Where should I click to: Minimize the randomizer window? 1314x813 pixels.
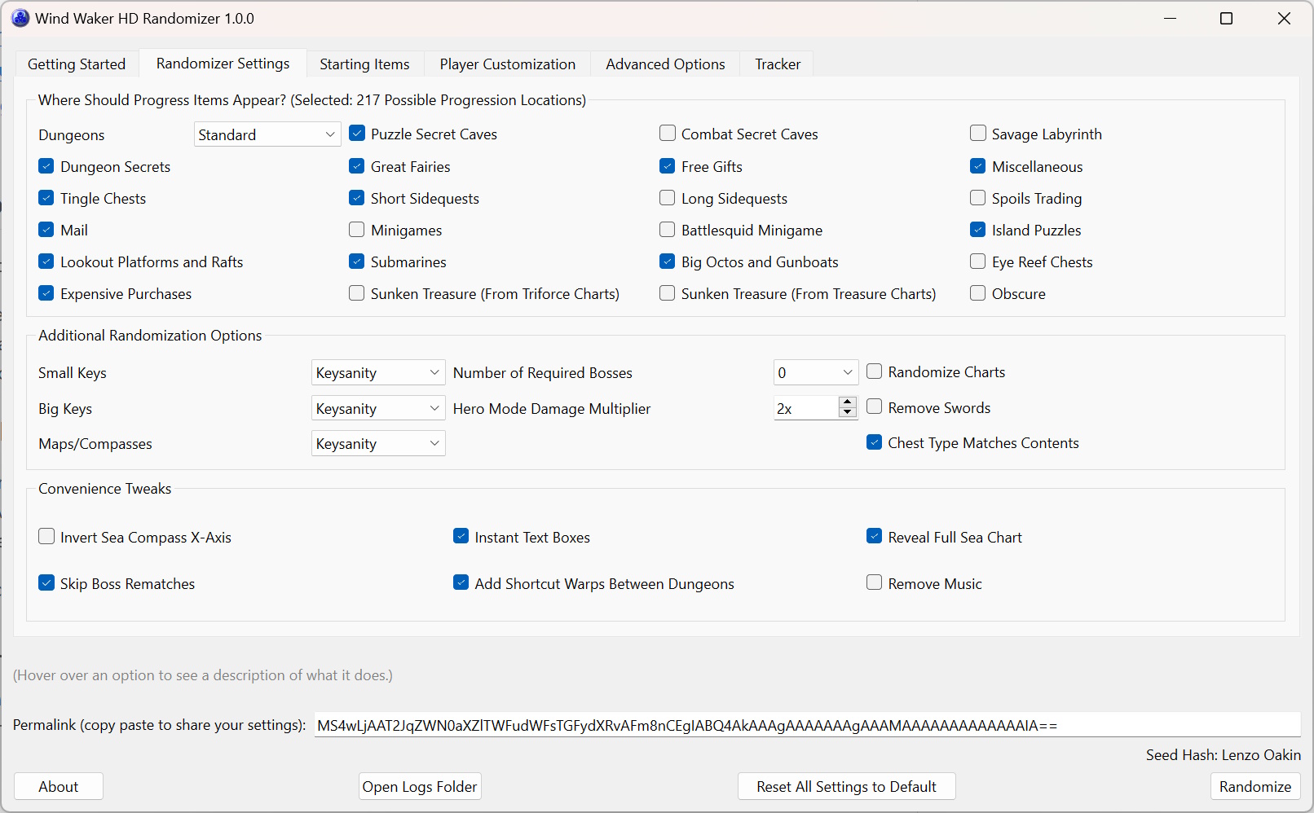pyautogui.click(x=1171, y=18)
